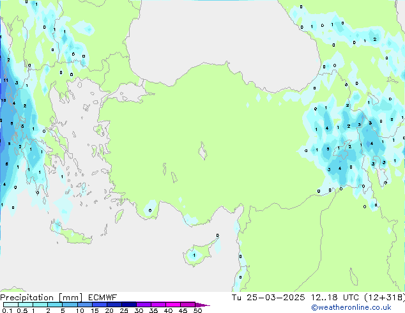Click the '0.5' legend scale label
This screenshot has width=405, height=313.
(22, 310)
